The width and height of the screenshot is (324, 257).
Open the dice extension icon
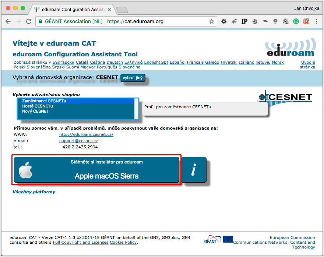pos(286,21)
